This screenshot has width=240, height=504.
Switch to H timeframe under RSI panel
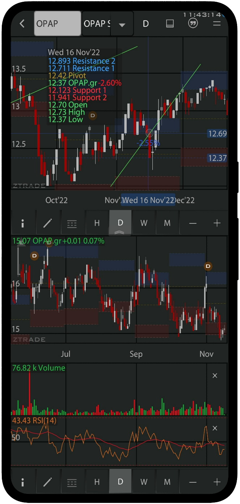tap(97, 482)
